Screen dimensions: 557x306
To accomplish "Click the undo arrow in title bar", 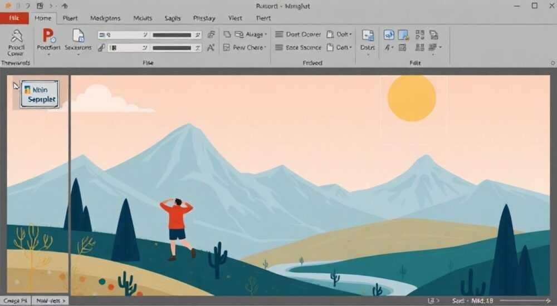I will point(27,6).
